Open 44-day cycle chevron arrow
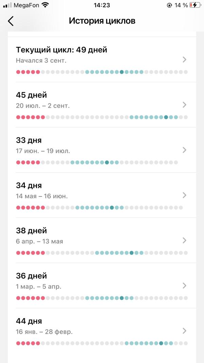 (x=185, y=331)
